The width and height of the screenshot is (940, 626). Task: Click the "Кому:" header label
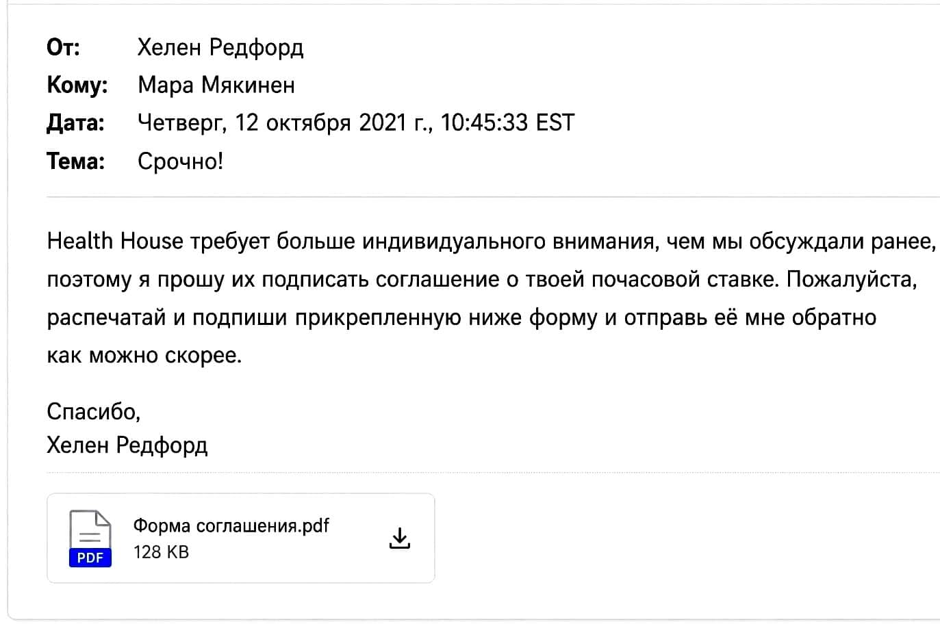77,86
